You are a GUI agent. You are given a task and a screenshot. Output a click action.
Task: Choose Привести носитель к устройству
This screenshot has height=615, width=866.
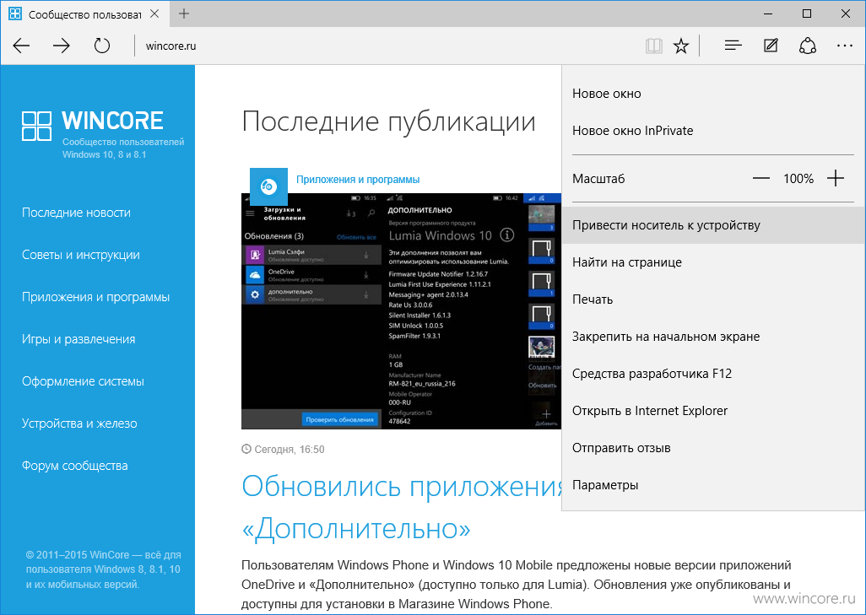(713, 225)
